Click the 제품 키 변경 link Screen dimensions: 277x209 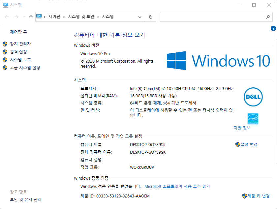[258, 196]
